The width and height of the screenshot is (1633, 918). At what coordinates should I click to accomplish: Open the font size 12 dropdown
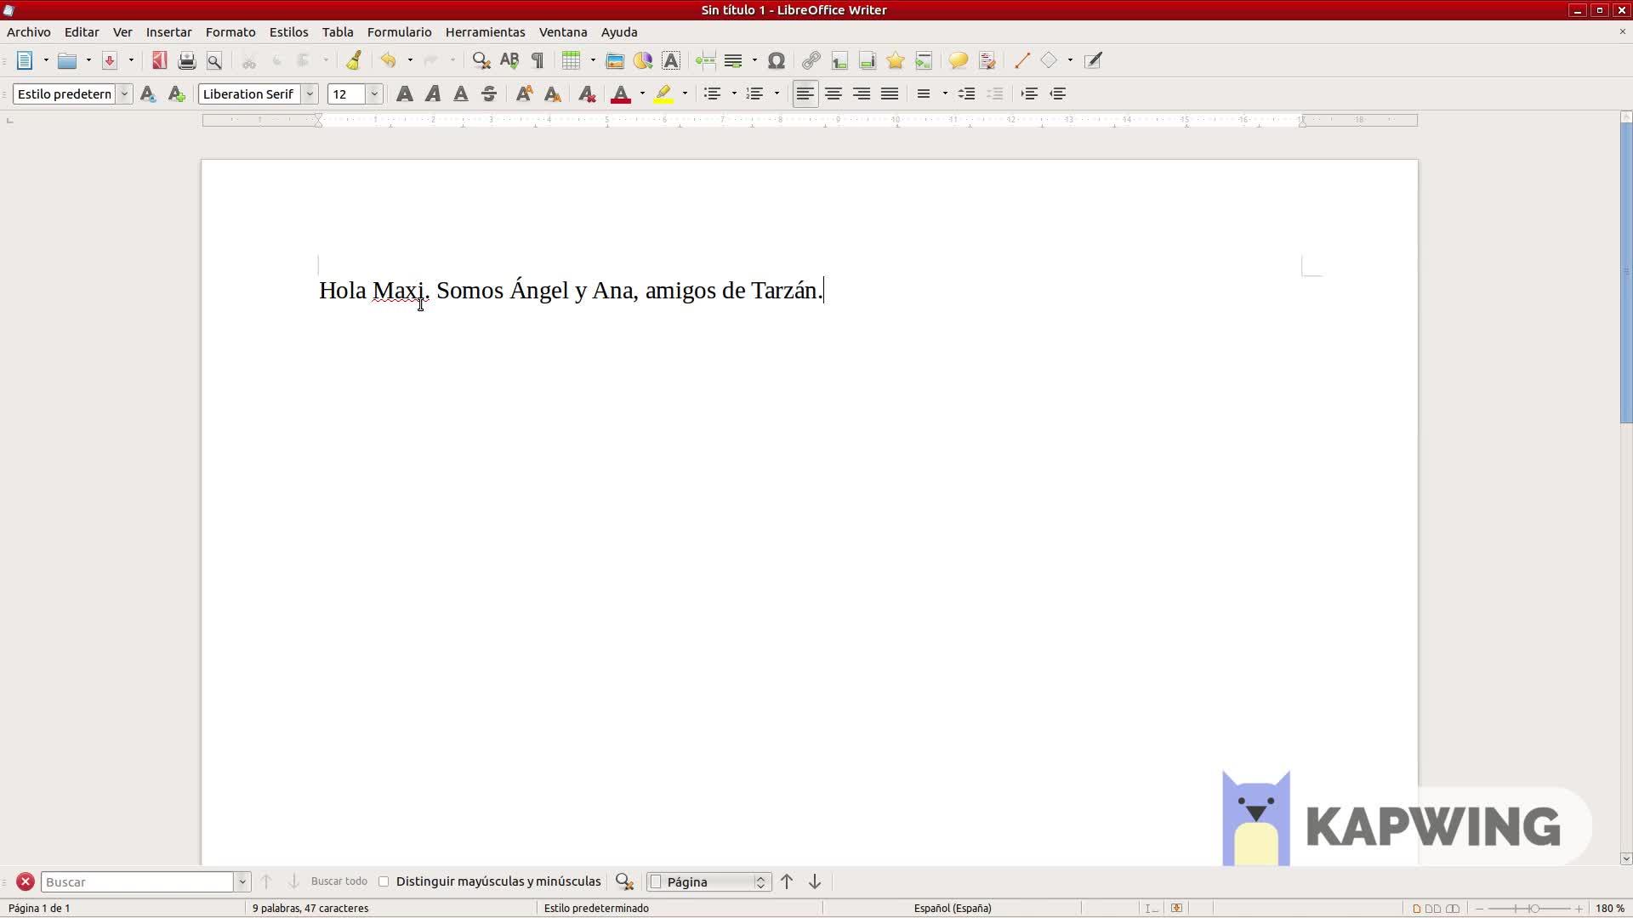click(374, 93)
